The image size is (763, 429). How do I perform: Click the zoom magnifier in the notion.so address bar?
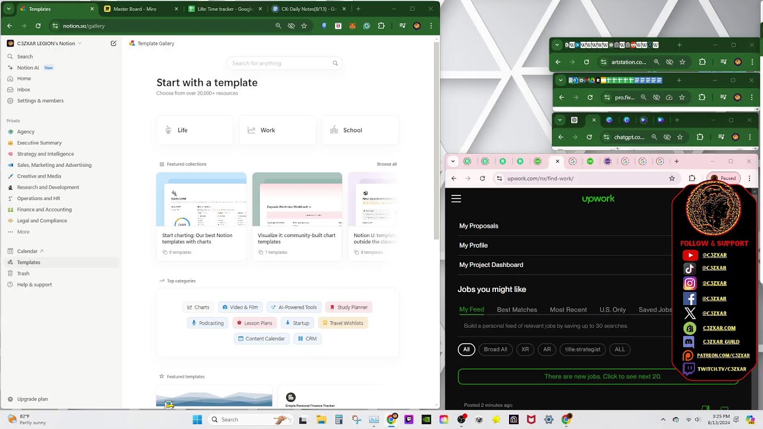coord(278,26)
